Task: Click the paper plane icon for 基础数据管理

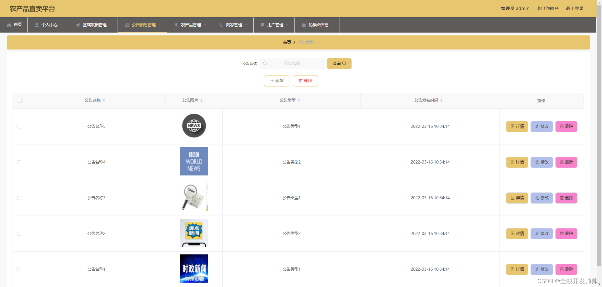Action: tap(78, 25)
